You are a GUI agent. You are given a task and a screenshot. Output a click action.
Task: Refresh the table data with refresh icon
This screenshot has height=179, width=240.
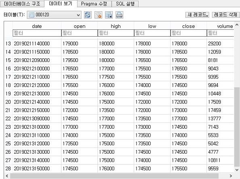tap(88, 15)
